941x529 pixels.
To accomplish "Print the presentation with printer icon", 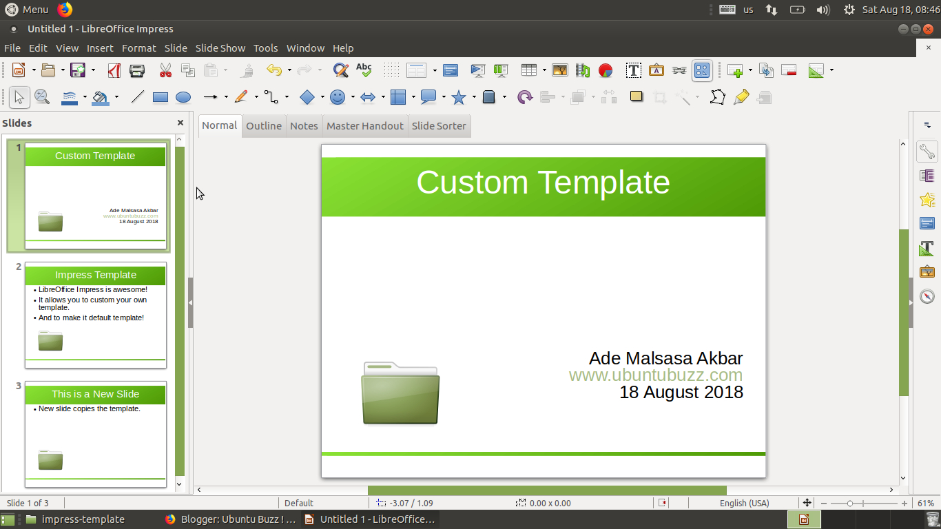I will (137, 70).
